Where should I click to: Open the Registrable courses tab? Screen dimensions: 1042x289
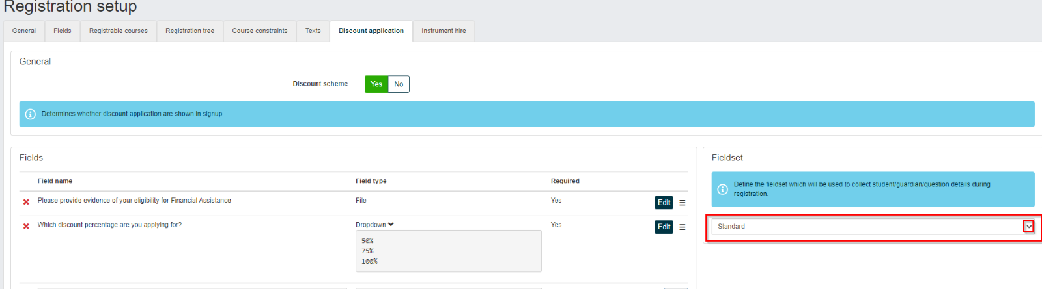click(119, 31)
